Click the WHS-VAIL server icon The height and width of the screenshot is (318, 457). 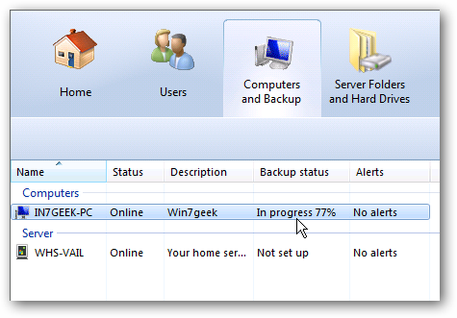(22, 252)
